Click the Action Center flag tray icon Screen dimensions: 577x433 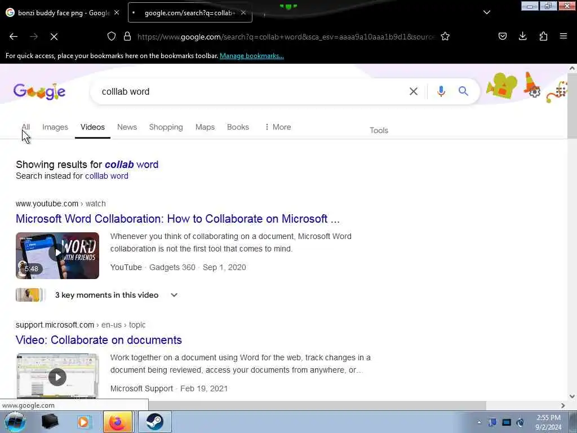click(x=492, y=422)
